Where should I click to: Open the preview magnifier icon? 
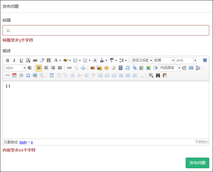(151, 75)
